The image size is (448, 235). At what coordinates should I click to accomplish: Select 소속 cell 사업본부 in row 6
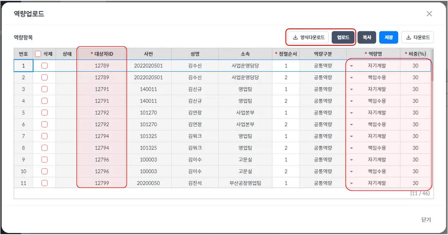pos(245,125)
